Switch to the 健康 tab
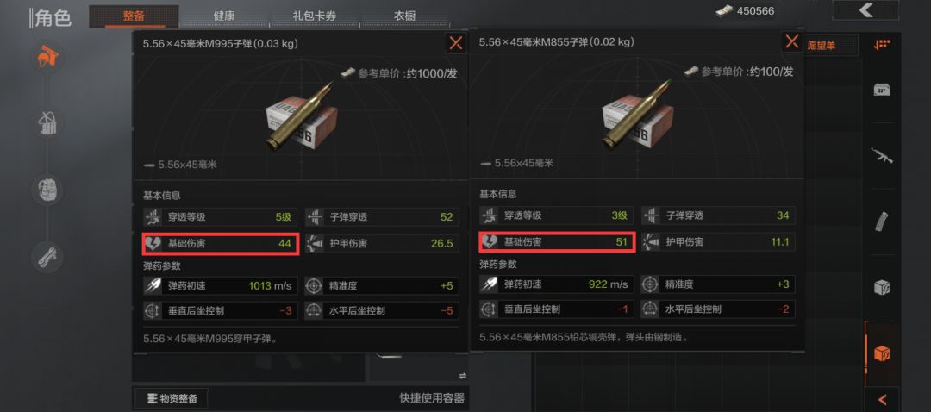The image size is (931, 412). pos(224,16)
